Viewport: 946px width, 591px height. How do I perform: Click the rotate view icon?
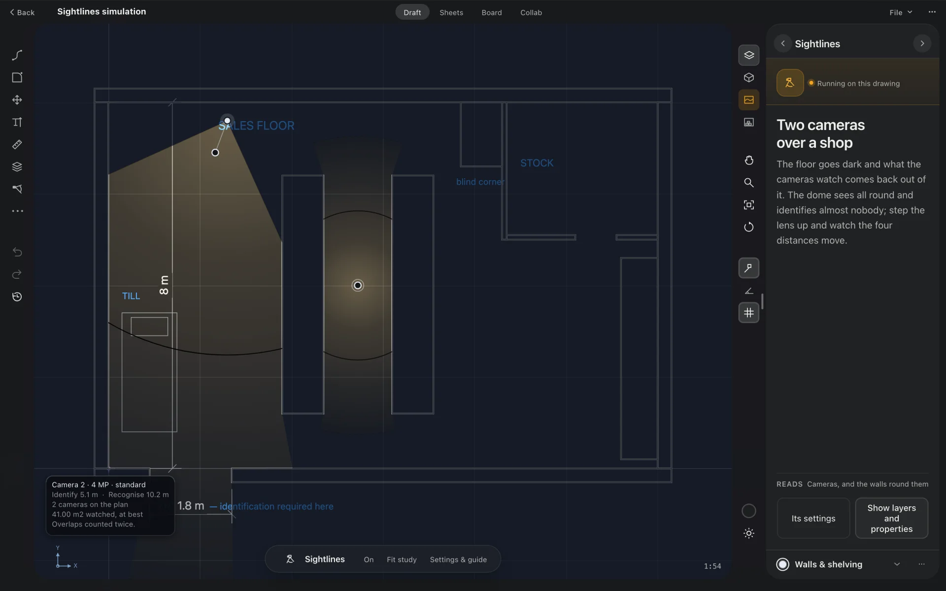[x=749, y=227]
